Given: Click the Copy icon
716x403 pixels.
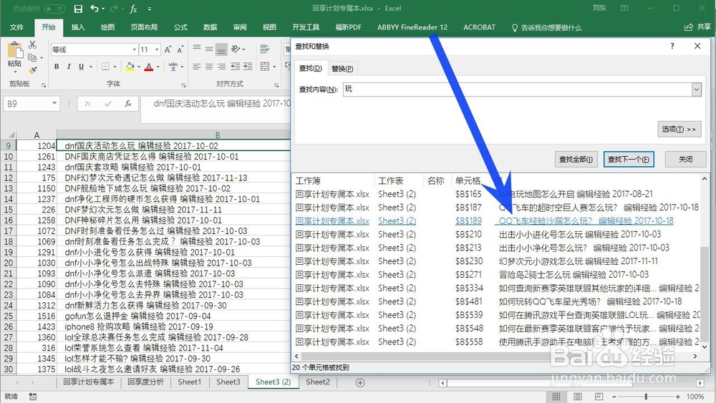Looking at the screenshot, I should click(32, 57).
